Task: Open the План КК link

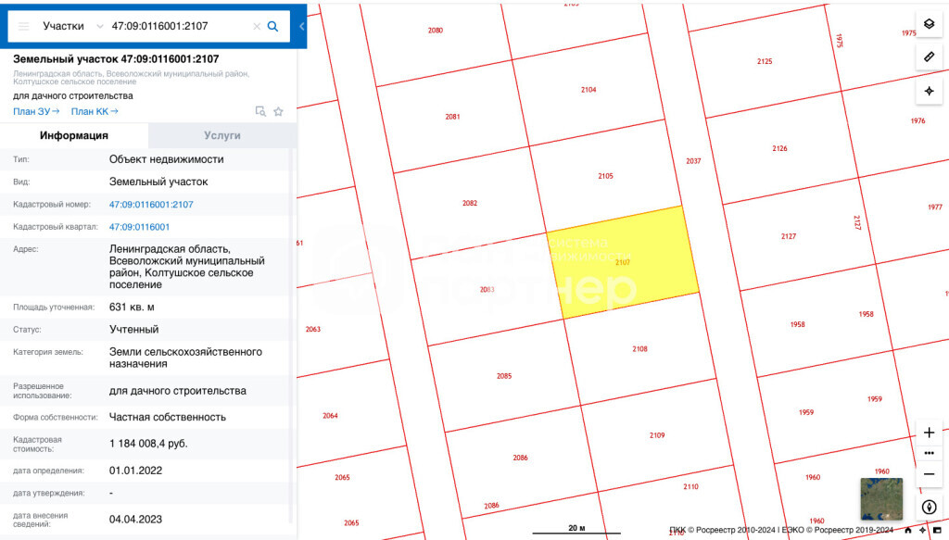Action: pos(95,111)
